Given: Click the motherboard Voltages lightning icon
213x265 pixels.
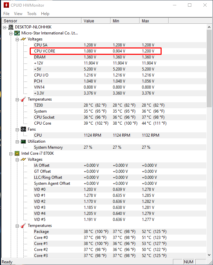Looking at the screenshot, I should (x=23, y=39).
